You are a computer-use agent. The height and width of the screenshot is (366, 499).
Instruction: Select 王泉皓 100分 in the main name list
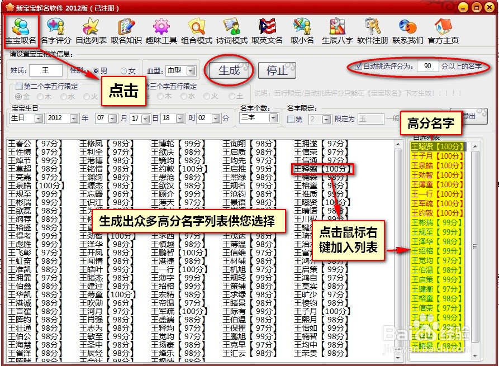click(x=36, y=185)
